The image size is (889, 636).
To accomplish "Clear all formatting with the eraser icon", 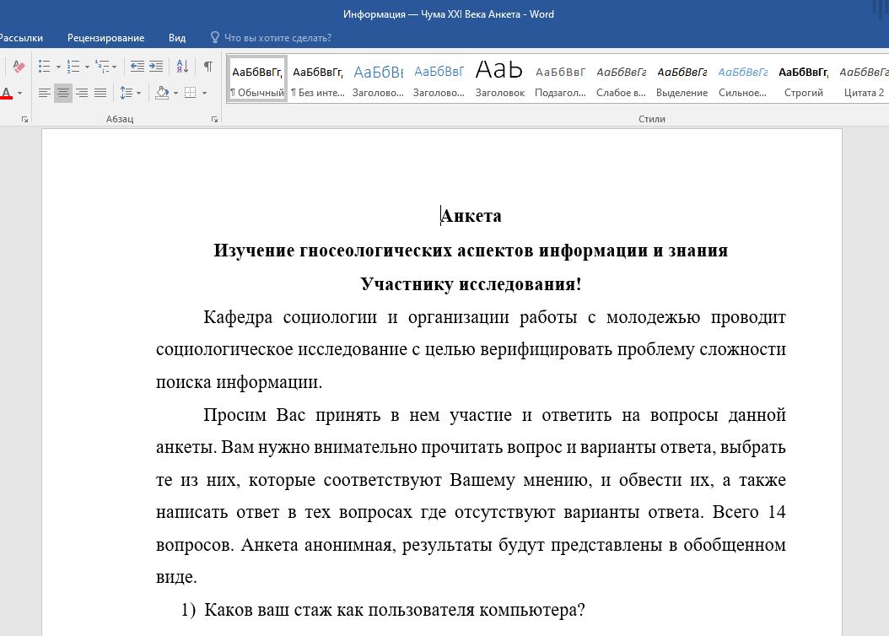I will [19, 67].
